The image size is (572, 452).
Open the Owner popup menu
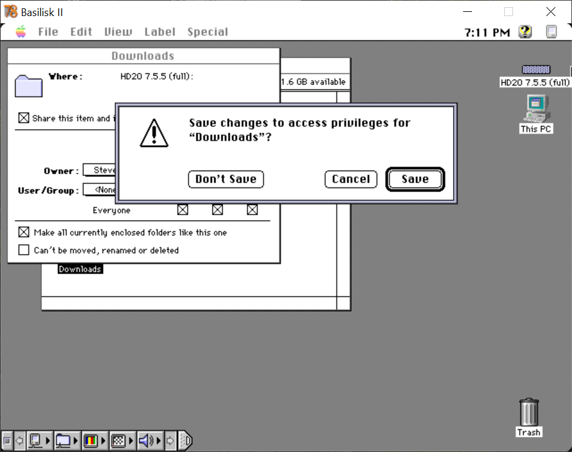(x=99, y=170)
